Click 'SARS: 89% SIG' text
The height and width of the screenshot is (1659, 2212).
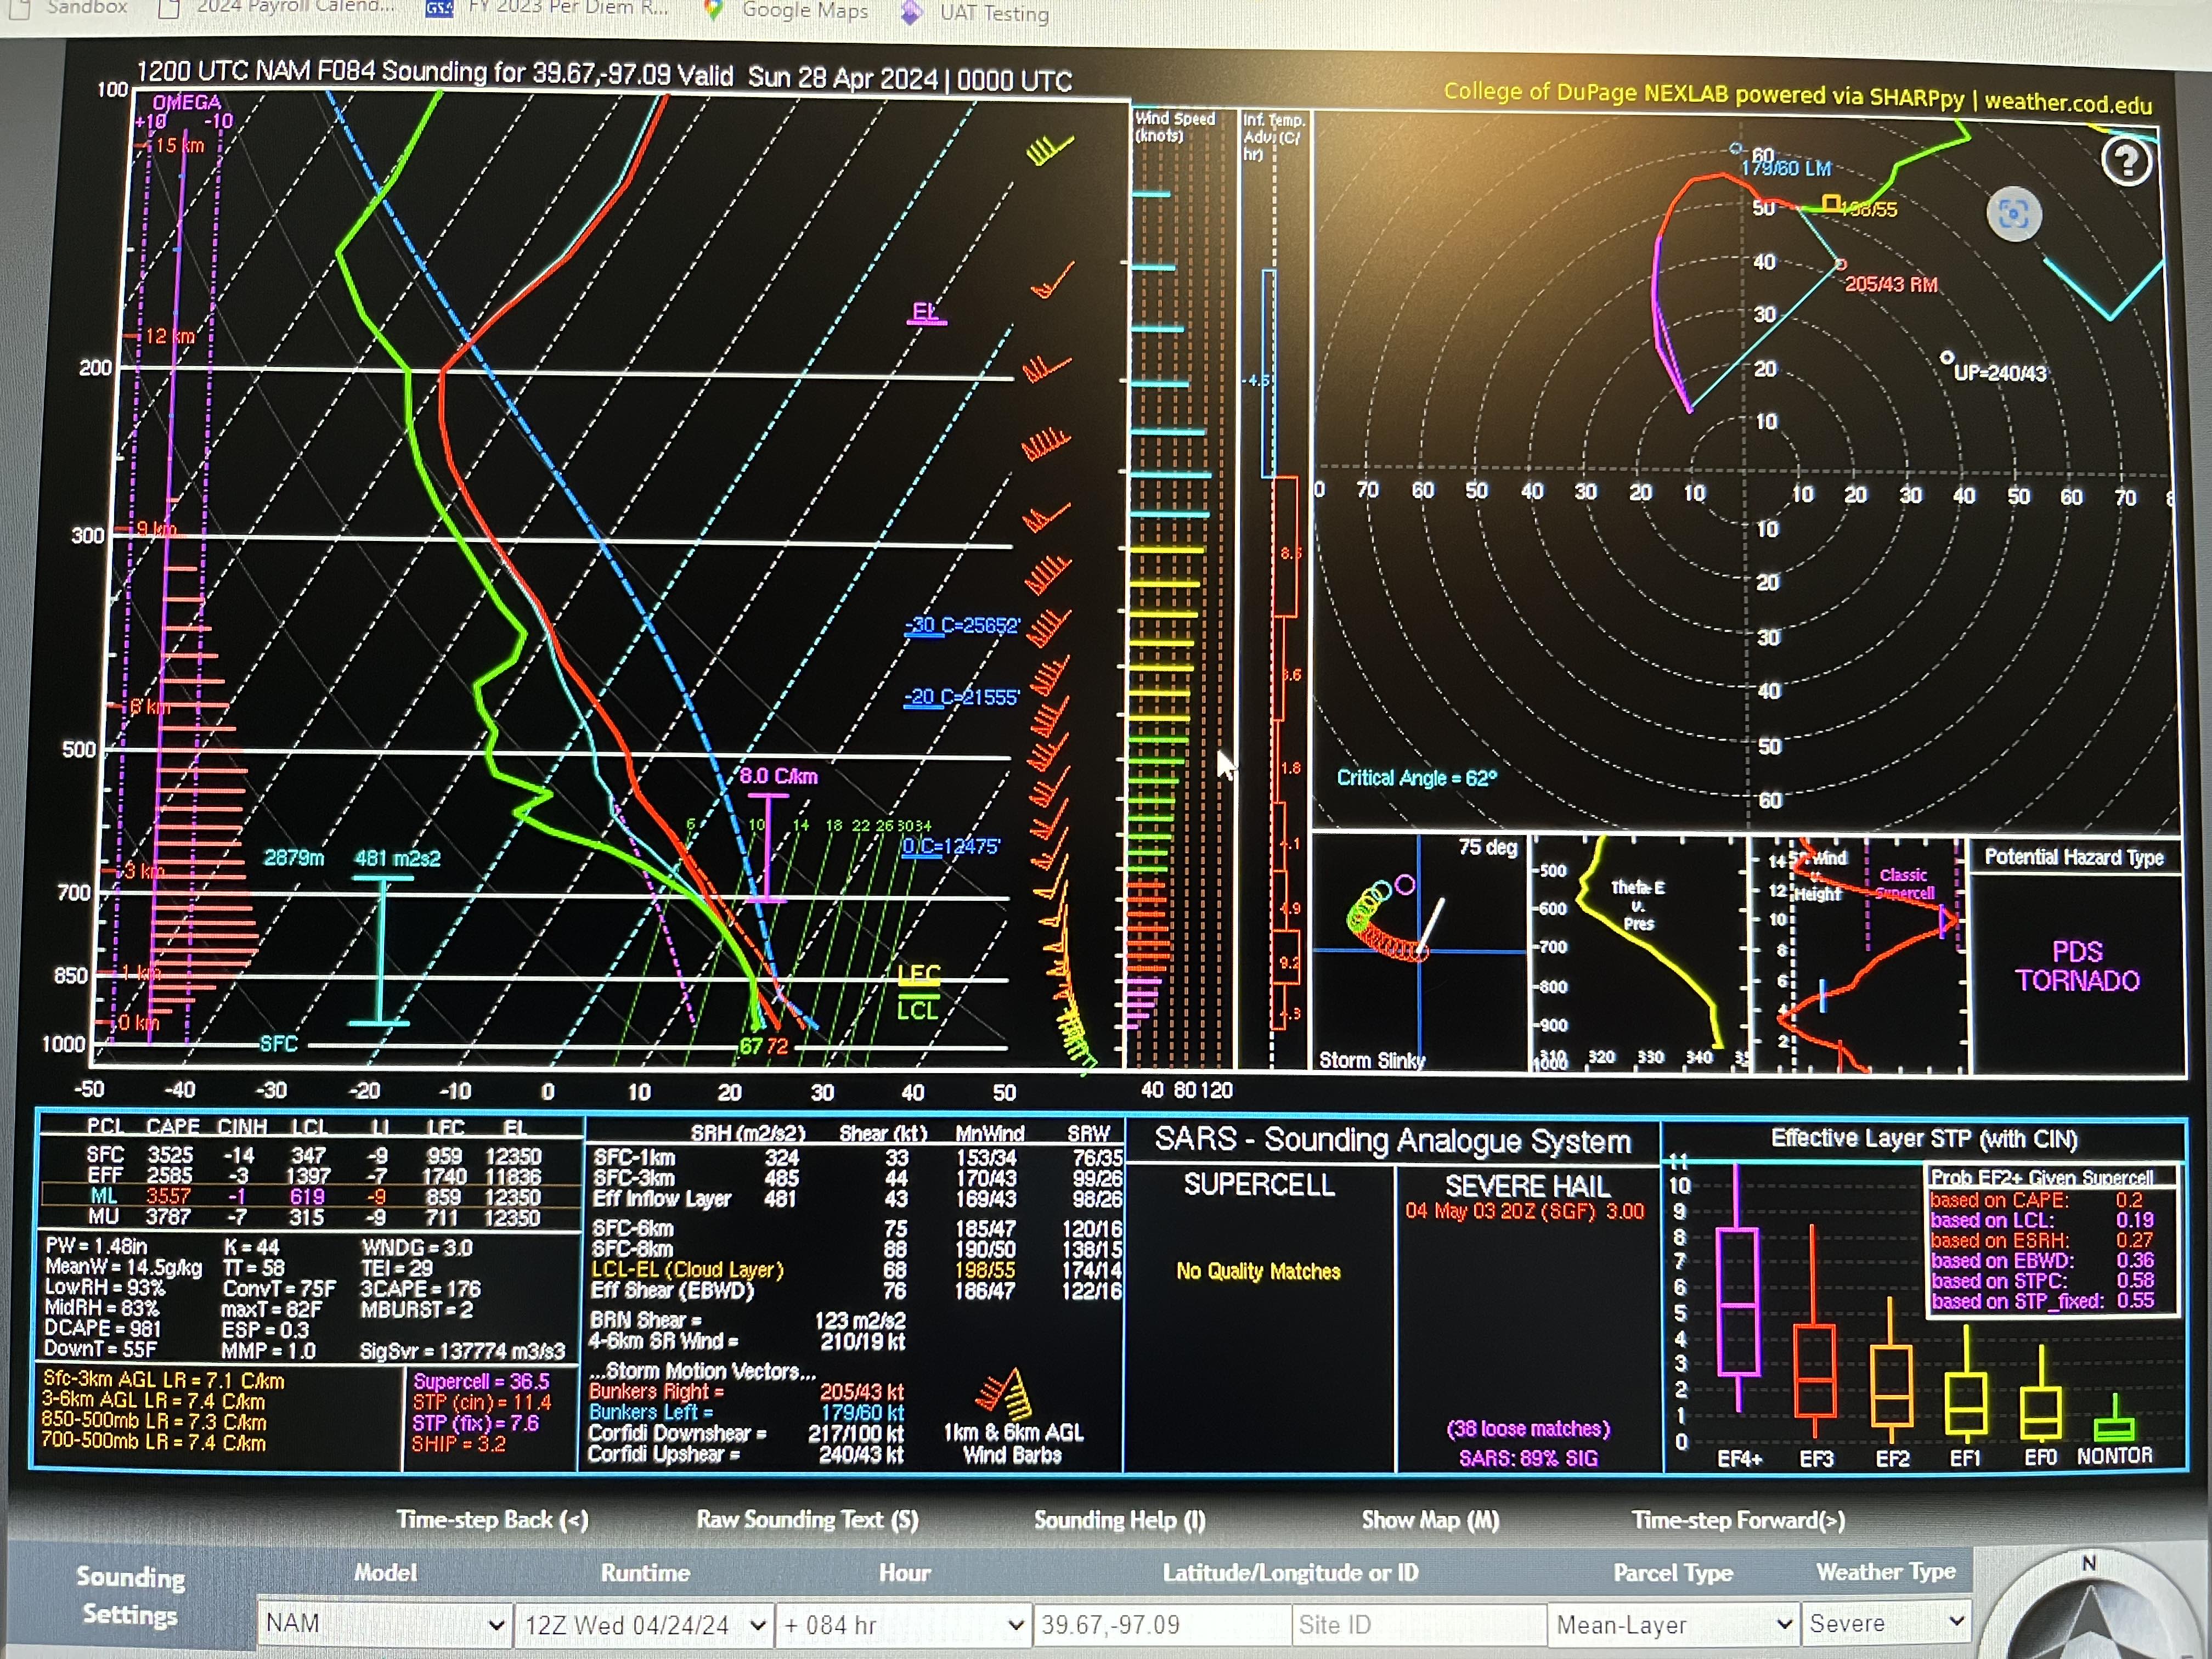pos(1528,1459)
